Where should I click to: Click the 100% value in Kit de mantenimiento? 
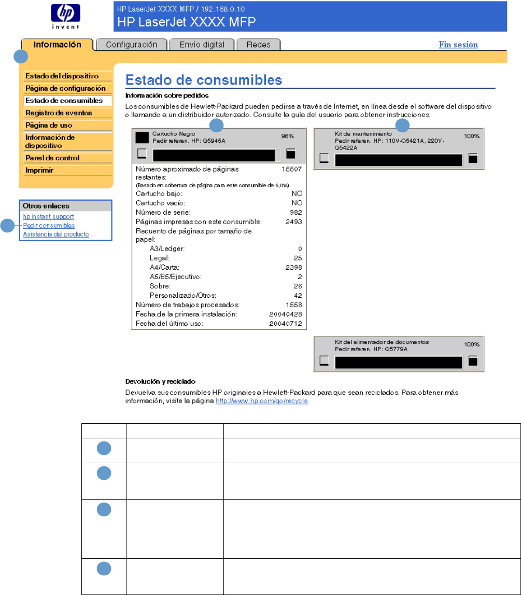pyautogui.click(x=472, y=136)
